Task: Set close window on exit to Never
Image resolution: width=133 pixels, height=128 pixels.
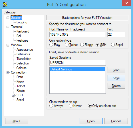Action: click(75, 106)
